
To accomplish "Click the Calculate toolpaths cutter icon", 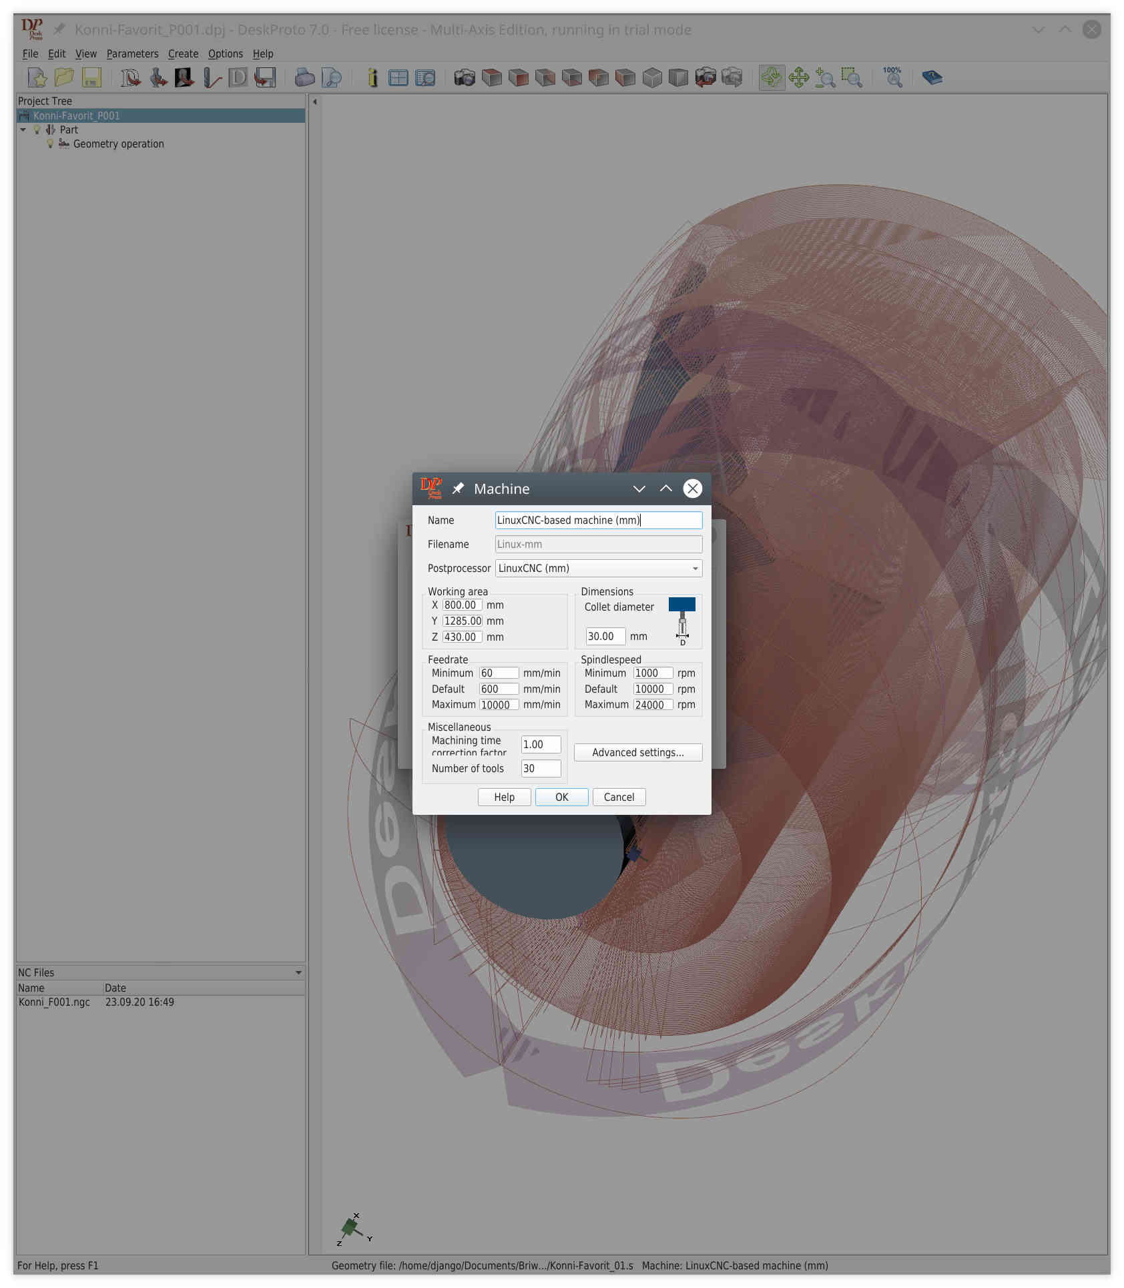I will (x=212, y=77).
